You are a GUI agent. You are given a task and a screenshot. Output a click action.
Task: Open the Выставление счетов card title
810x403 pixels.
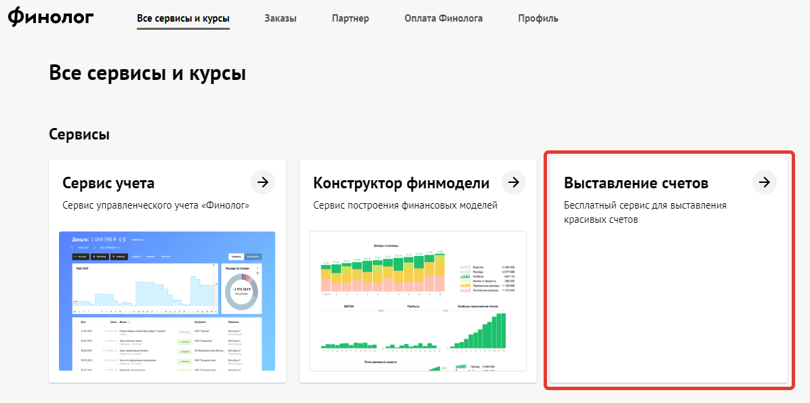click(636, 183)
